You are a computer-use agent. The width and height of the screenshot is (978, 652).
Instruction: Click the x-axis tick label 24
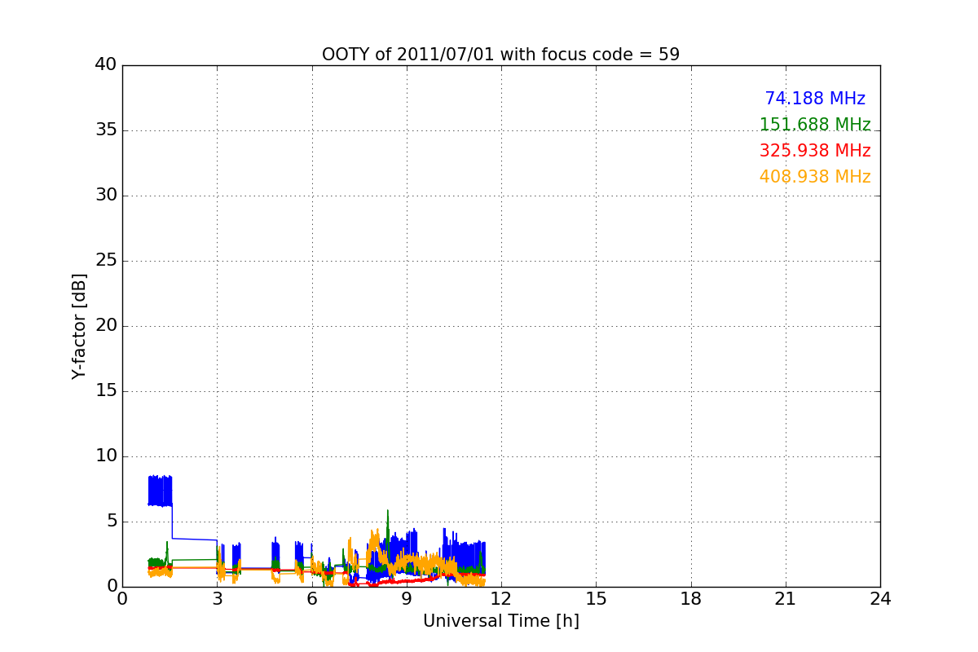880,599
